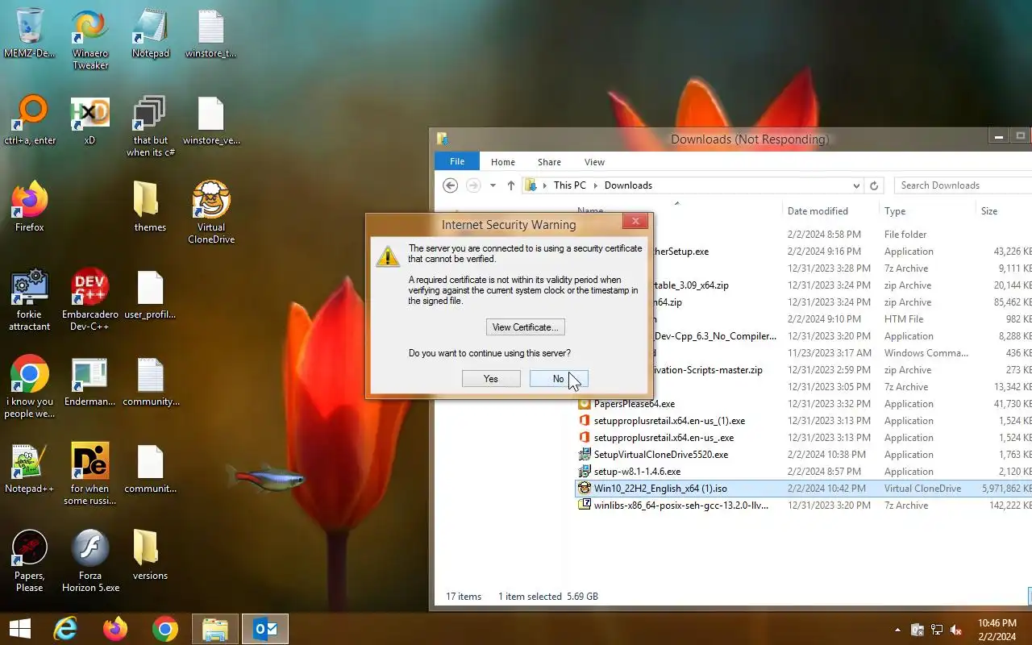Select the 'forkie attractant' shortcut
1032x645 pixels.
point(30,300)
